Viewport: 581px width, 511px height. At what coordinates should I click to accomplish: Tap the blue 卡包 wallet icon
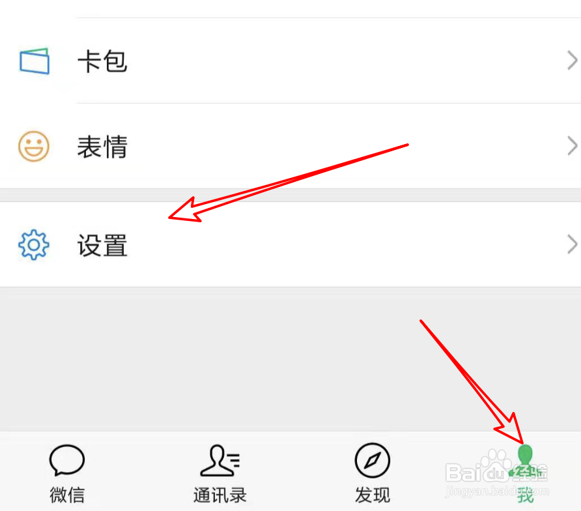click(x=34, y=61)
